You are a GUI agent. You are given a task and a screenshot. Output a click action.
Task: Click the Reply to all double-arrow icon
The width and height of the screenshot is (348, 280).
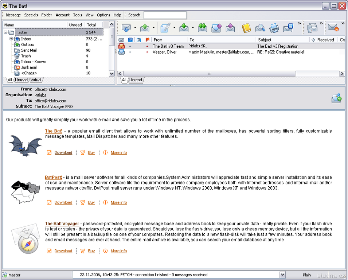(203, 28)
